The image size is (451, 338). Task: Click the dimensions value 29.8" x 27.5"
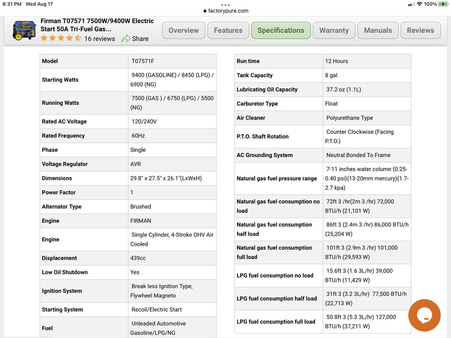point(166,178)
